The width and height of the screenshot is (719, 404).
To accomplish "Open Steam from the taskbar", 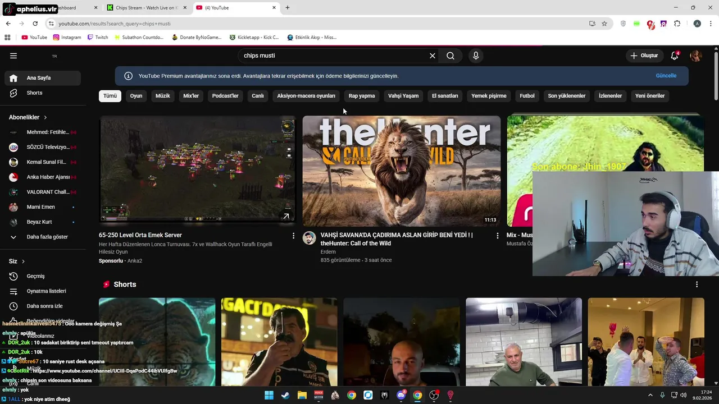I will coord(285,395).
